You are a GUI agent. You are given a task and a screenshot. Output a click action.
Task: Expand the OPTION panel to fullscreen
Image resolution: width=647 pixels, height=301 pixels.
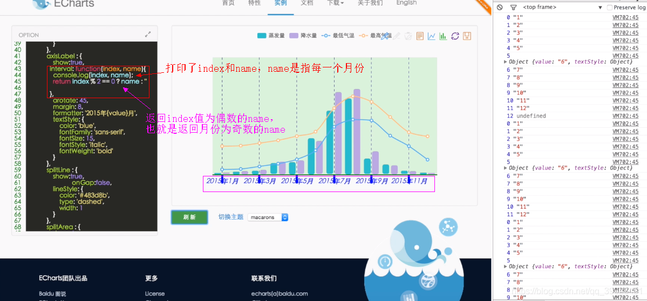click(x=148, y=35)
